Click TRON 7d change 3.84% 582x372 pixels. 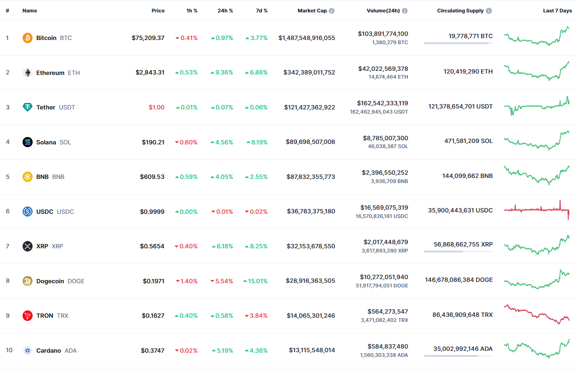tap(256, 315)
